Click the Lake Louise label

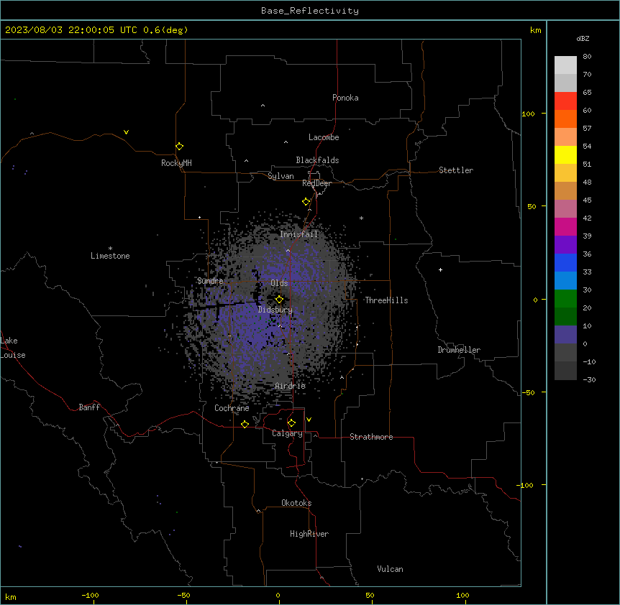pyautogui.click(x=13, y=348)
